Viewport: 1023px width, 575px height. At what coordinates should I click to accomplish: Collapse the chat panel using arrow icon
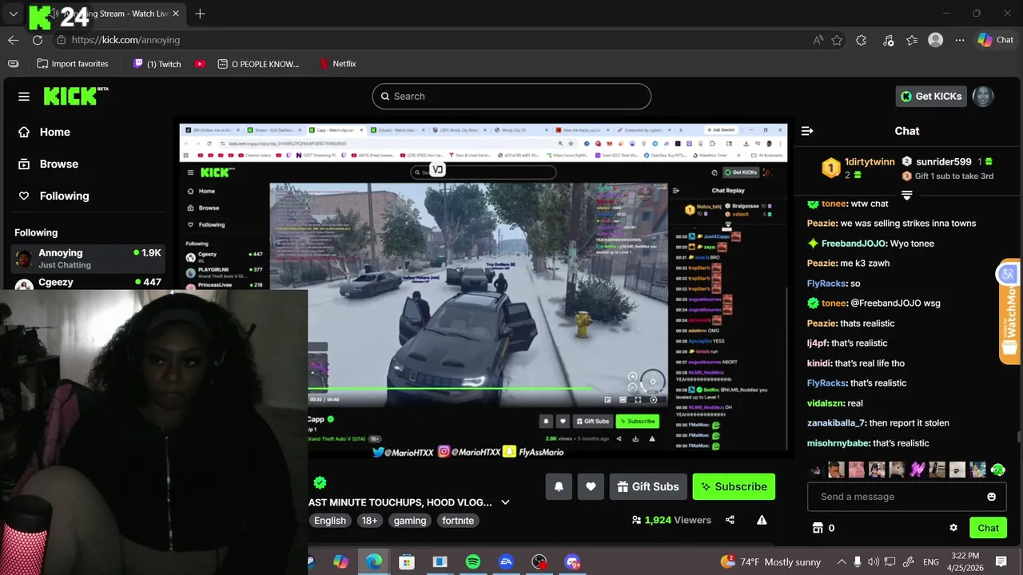pos(807,131)
